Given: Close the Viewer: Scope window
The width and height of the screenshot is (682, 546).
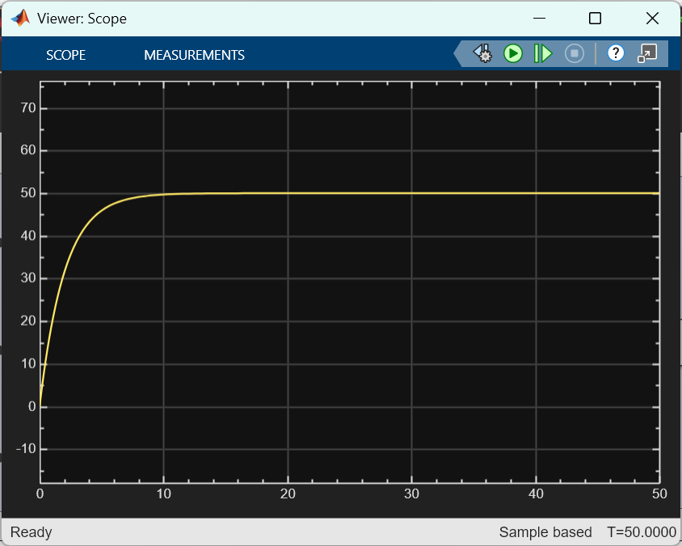Looking at the screenshot, I should click(651, 18).
